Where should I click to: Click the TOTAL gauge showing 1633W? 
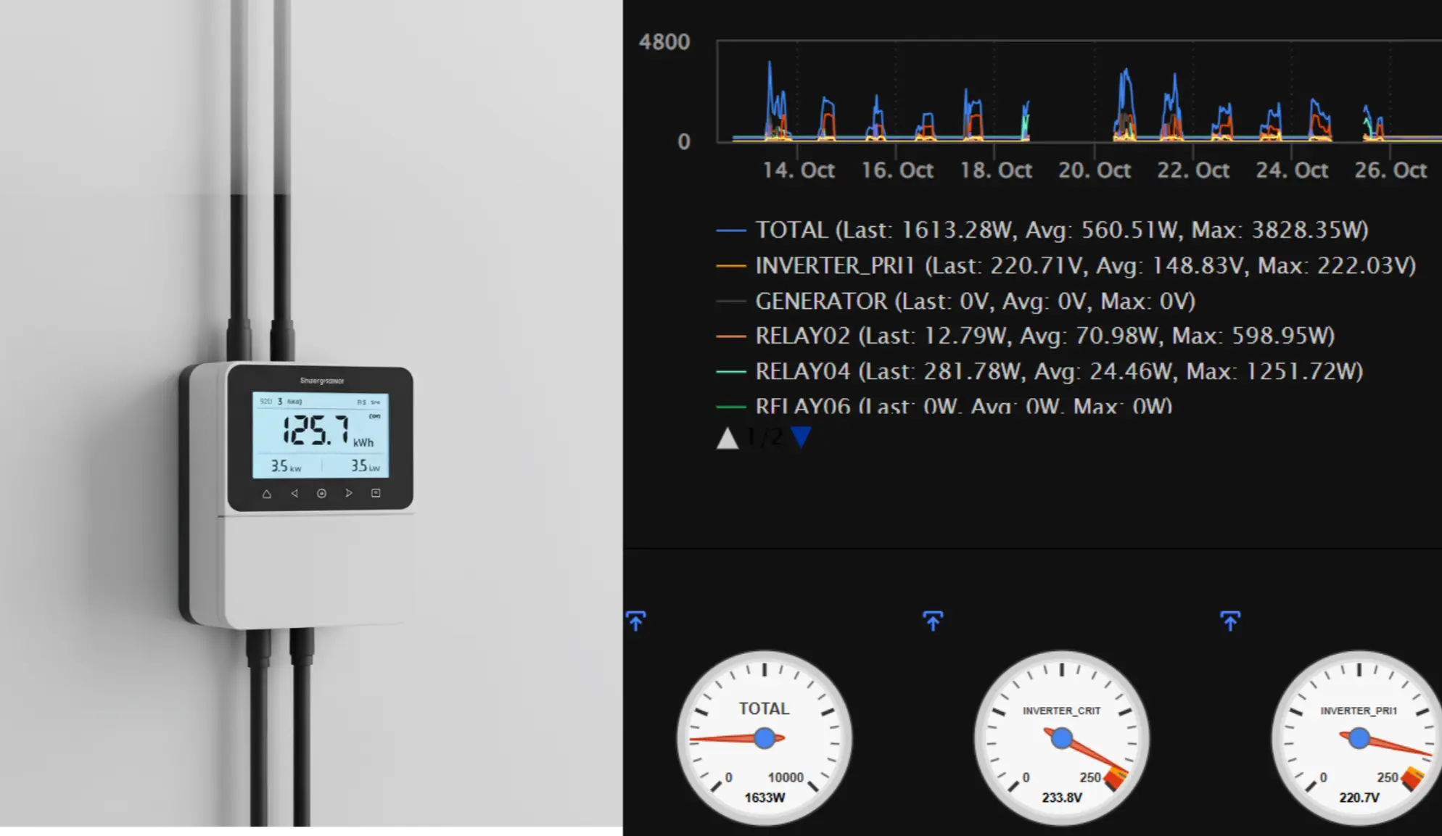pos(764,738)
